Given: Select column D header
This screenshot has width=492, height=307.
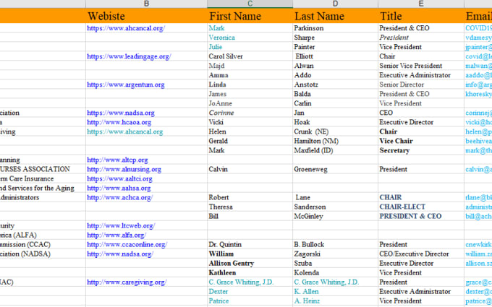Looking at the screenshot, I should pyautogui.click(x=336, y=4).
